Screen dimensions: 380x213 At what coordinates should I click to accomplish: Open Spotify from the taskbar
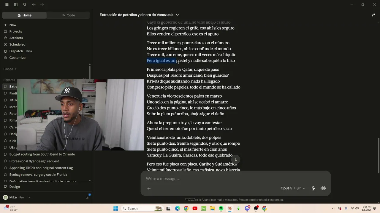point(221,208)
